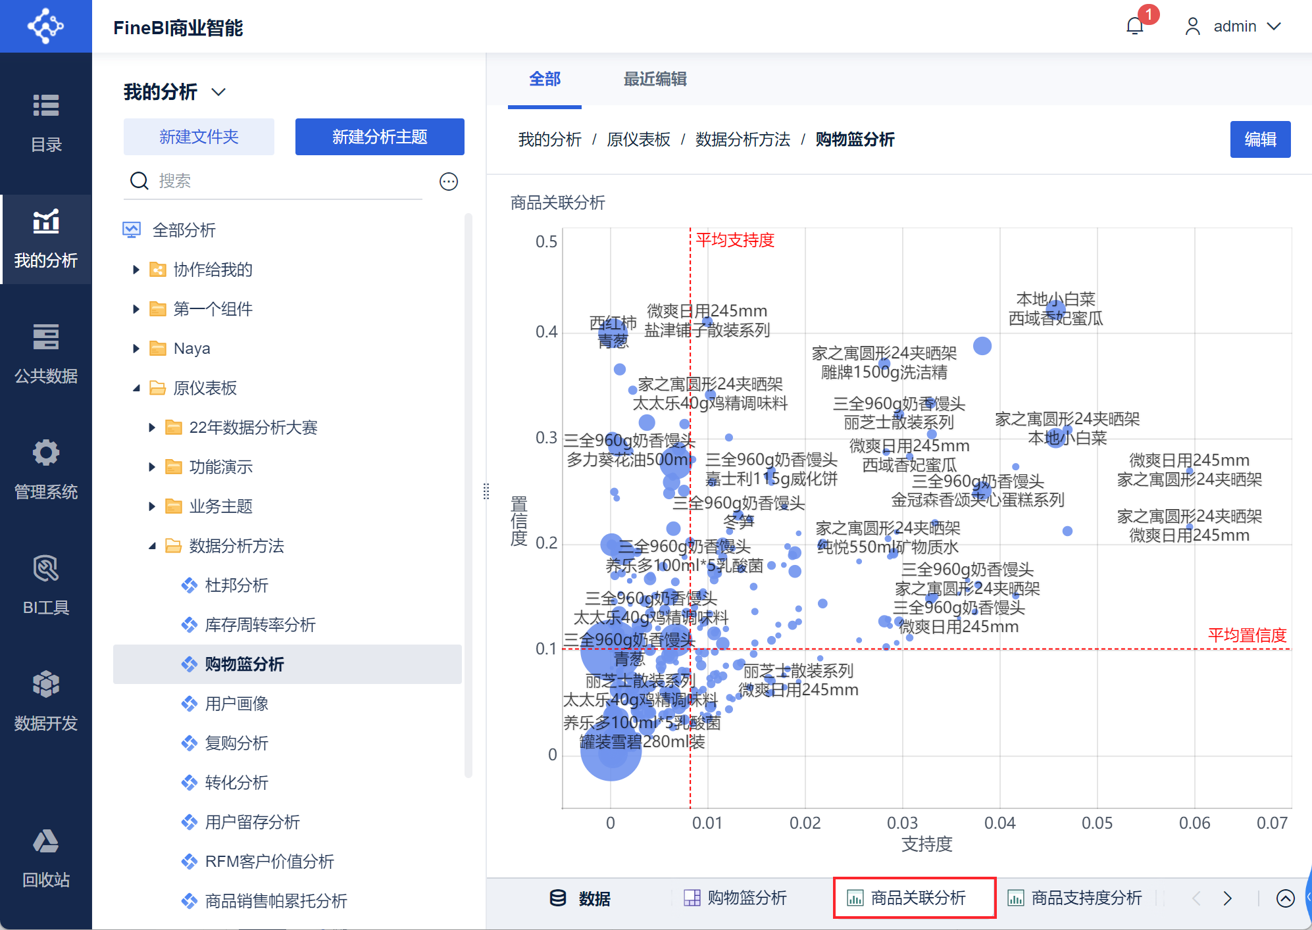Click the 编辑 edit button
The width and height of the screenshot is (1312, 930).
(1259, 139)
